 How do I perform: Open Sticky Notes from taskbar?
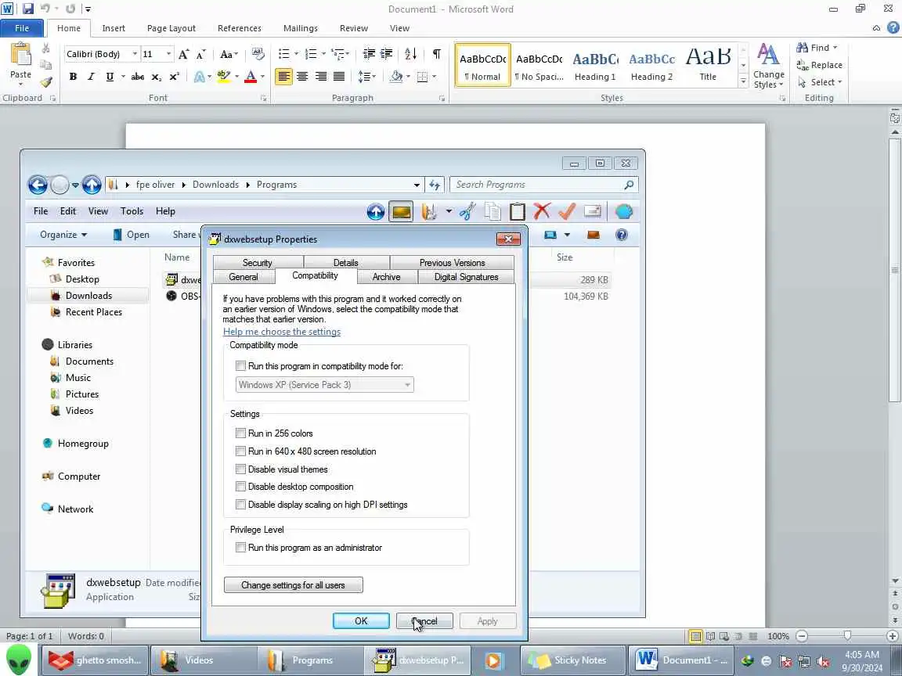pos(572,660)
